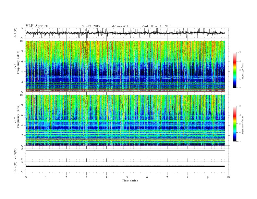Click the "start UT = 8 :50: 1" text

coord(157,26)
